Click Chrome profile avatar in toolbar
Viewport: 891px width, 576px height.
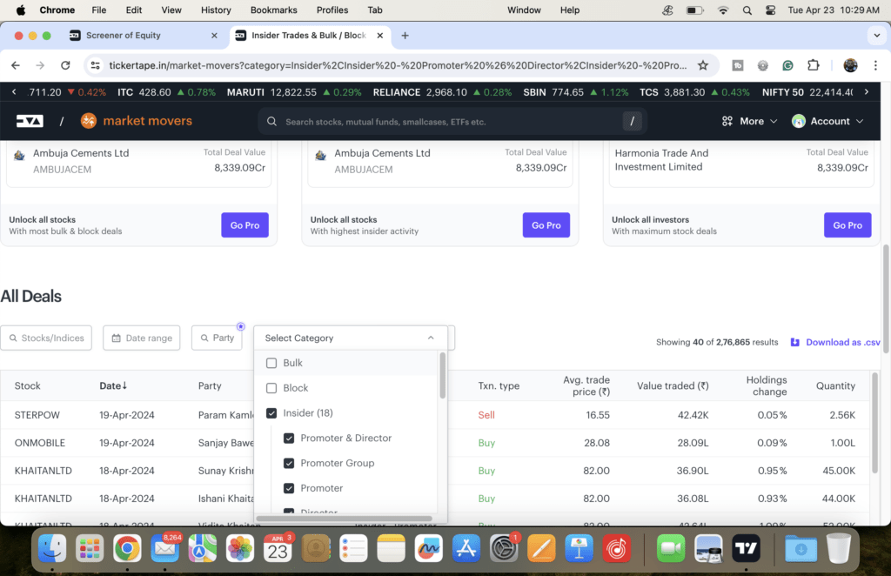point(850,65)
